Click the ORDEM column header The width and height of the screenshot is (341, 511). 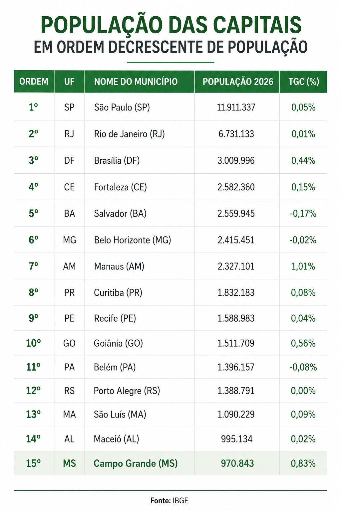(x=34, y=82)
